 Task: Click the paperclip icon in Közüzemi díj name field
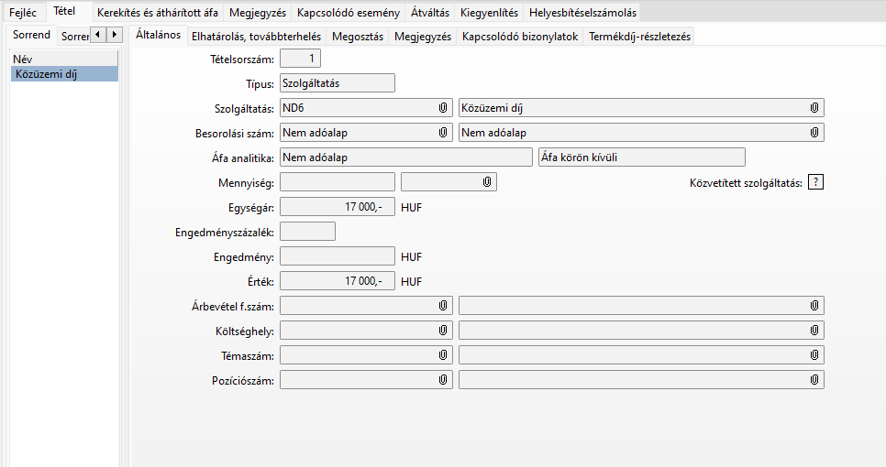point(814,108)
